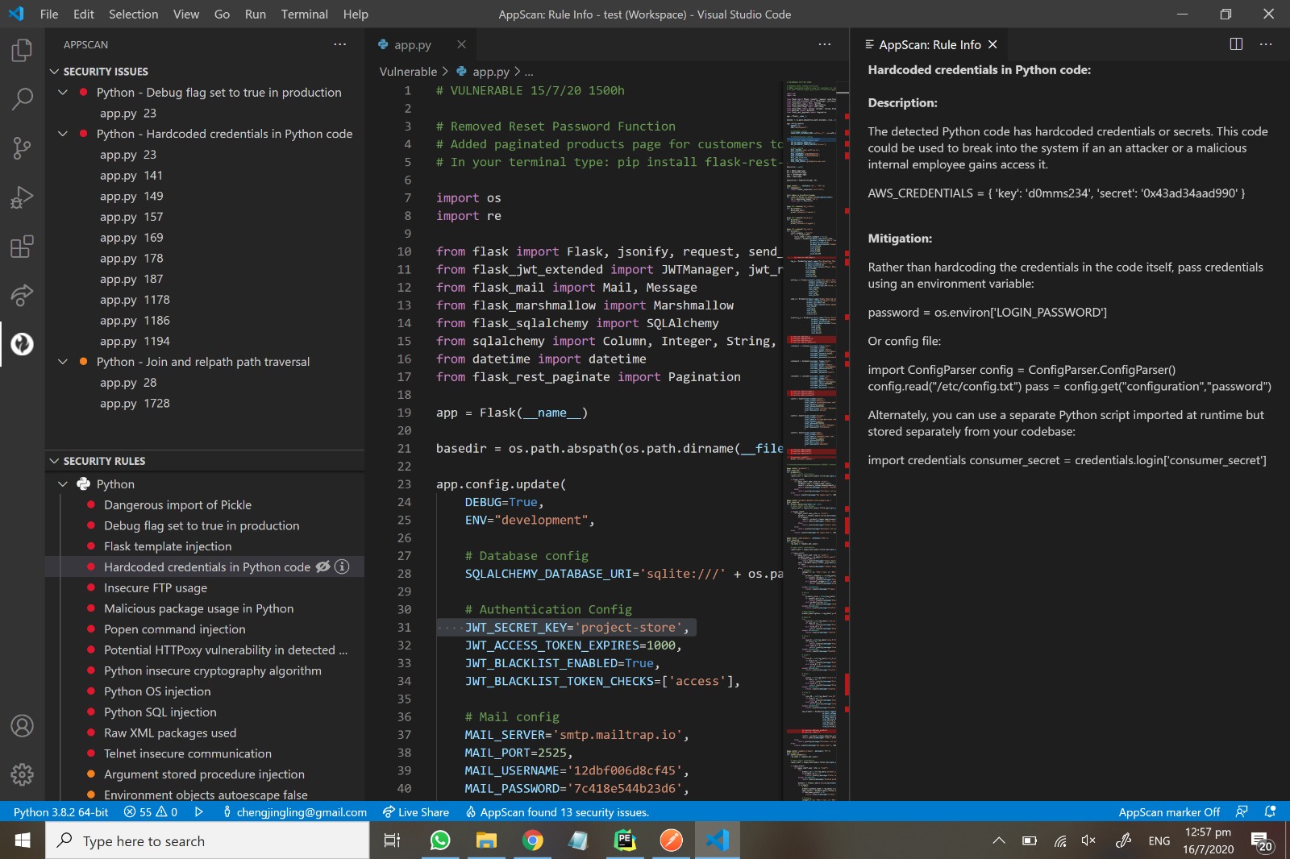Select the app.py 141 issue entry
This screenshot has width=1290, height=859.
205,175
